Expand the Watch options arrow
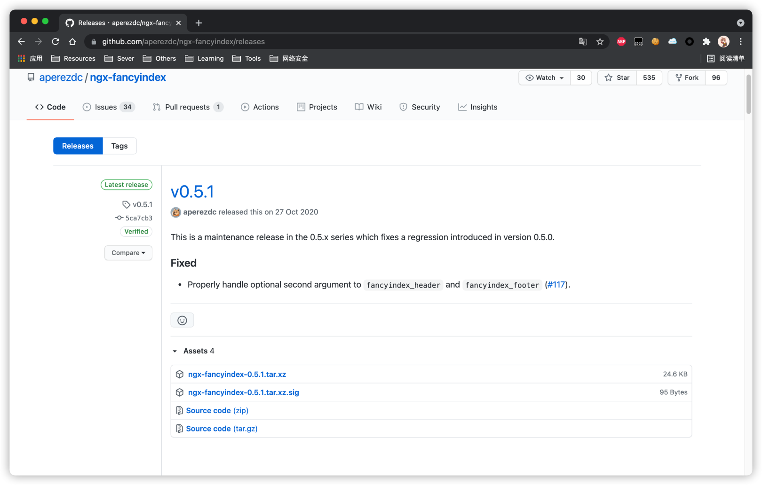This screenshot has height=485, width=762. pos(562,78)
